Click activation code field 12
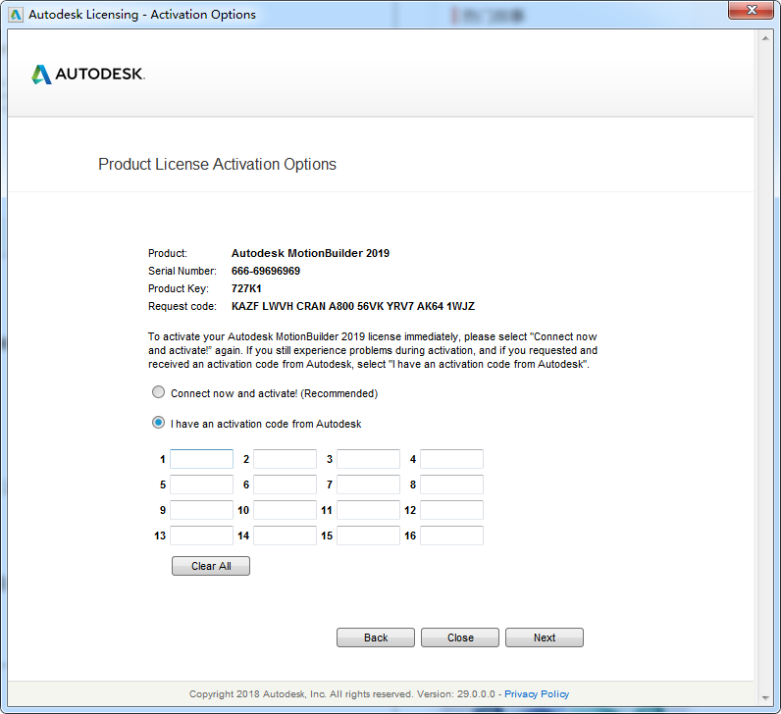Screen dimensions: 781x714 pos(451,510)
